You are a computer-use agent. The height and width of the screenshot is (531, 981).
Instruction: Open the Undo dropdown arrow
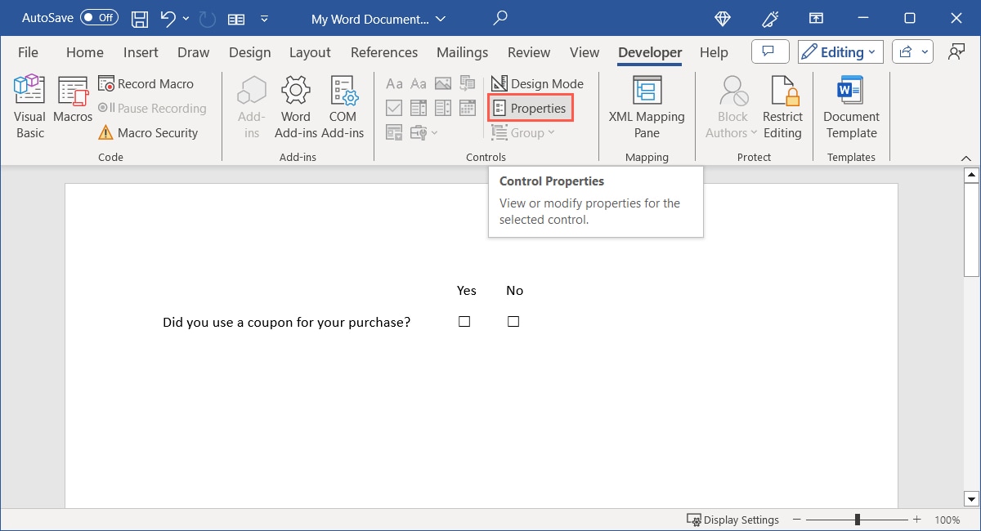(185, 18)
